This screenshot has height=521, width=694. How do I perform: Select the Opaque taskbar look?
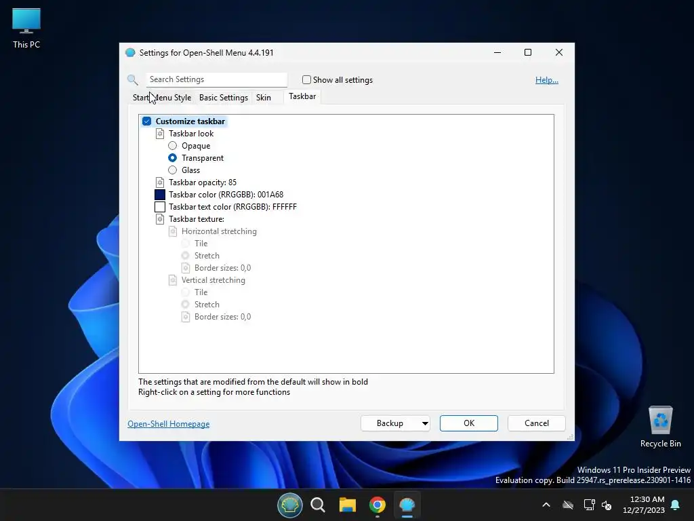[x=173, y=146]
